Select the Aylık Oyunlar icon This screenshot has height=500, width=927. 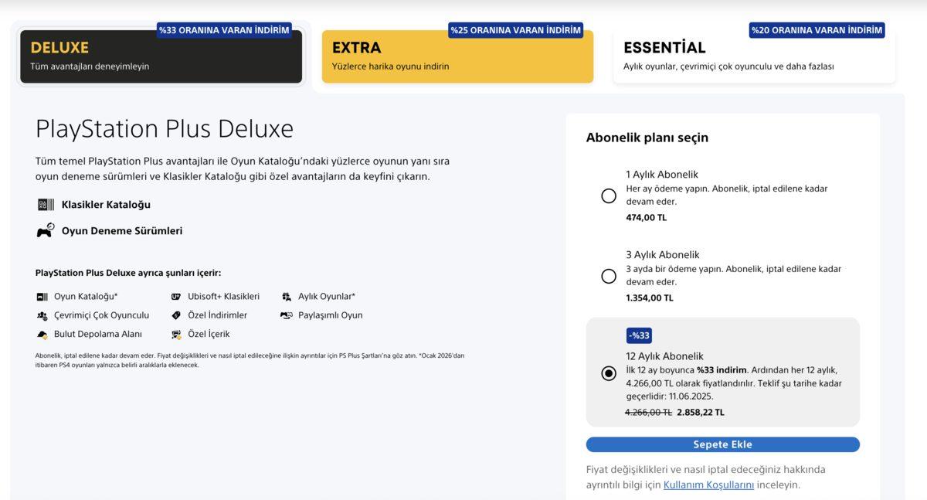[287, 296]
